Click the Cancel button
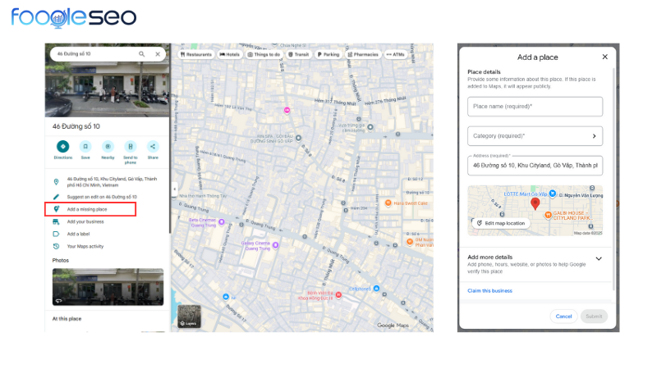 [563, 317]
